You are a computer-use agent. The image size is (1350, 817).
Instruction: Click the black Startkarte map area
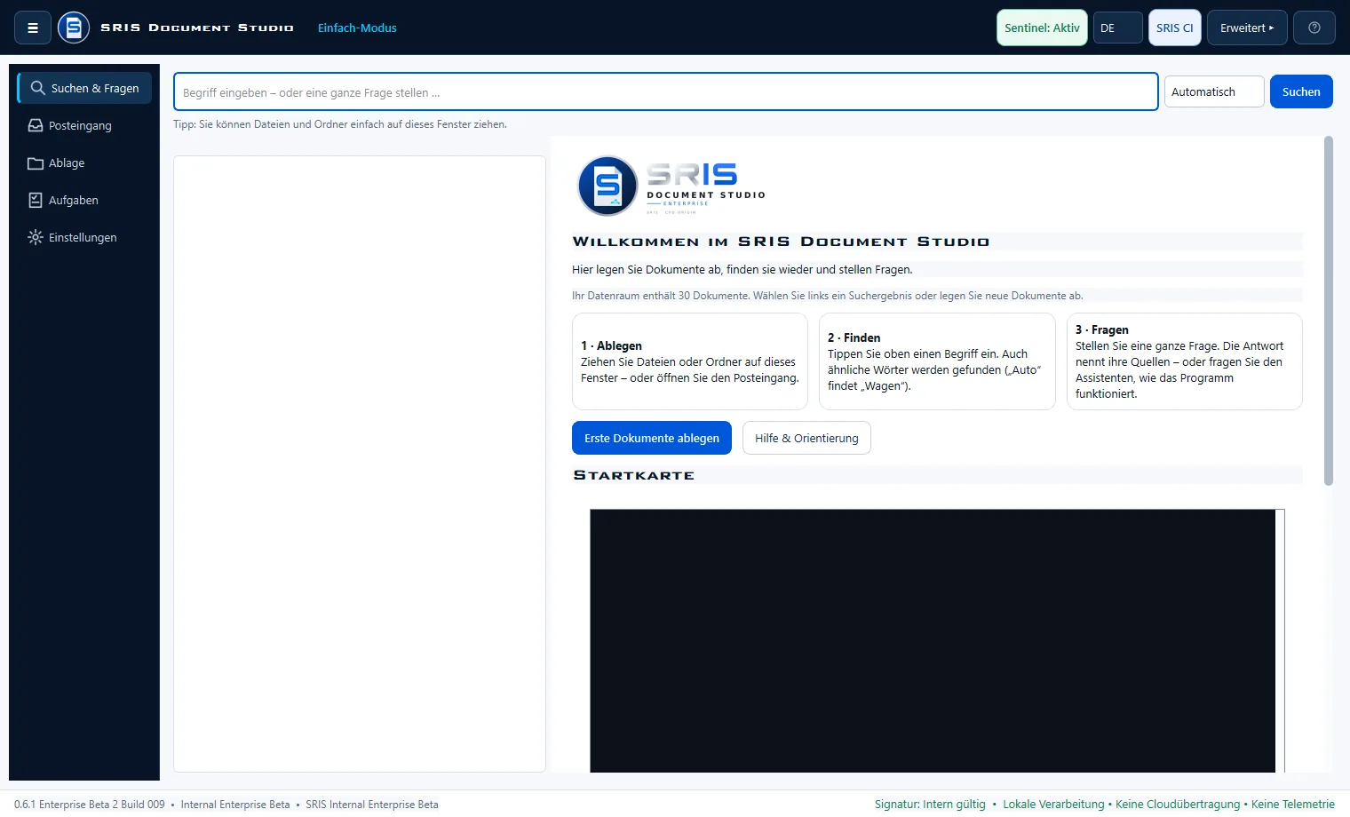click(933, 641)
